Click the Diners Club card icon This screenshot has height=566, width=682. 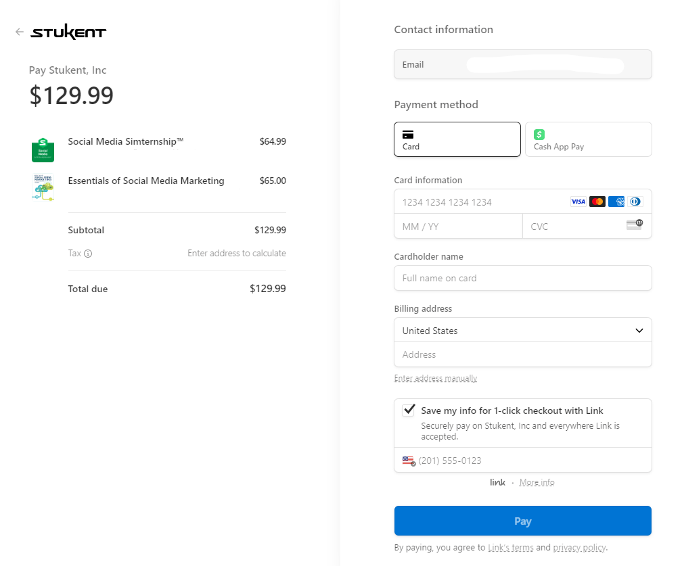(635, 201)
